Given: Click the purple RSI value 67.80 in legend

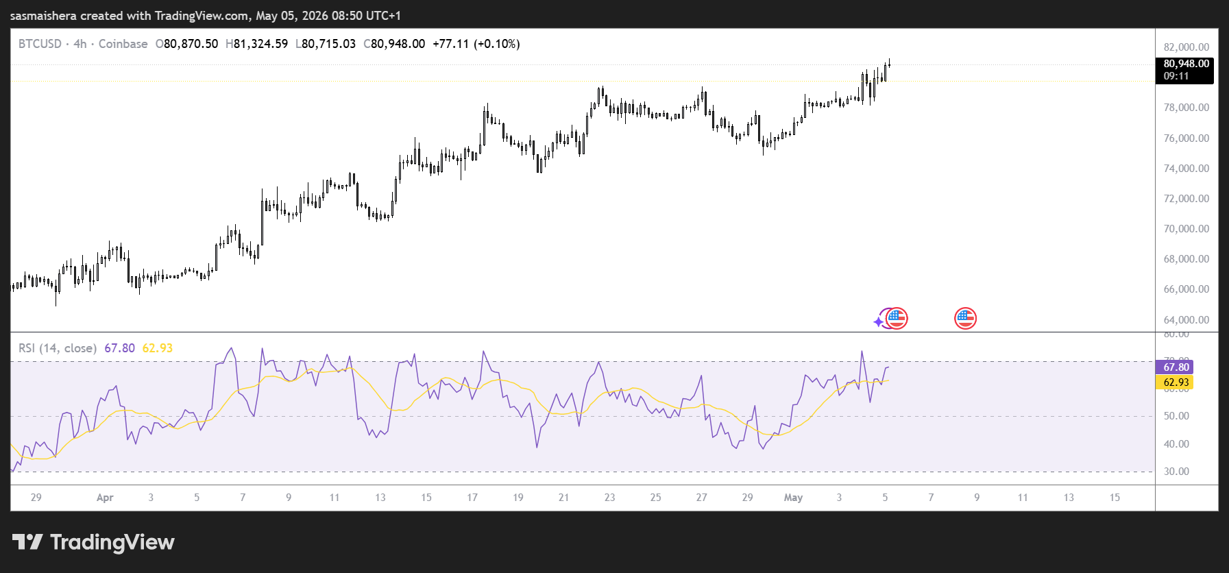Looking at the screenshot, I should (119, 348).
